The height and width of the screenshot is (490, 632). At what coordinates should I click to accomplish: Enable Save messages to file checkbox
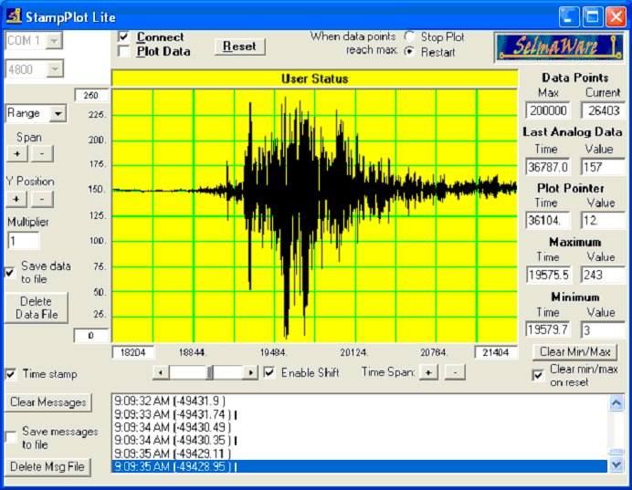[x=11, y=438]
